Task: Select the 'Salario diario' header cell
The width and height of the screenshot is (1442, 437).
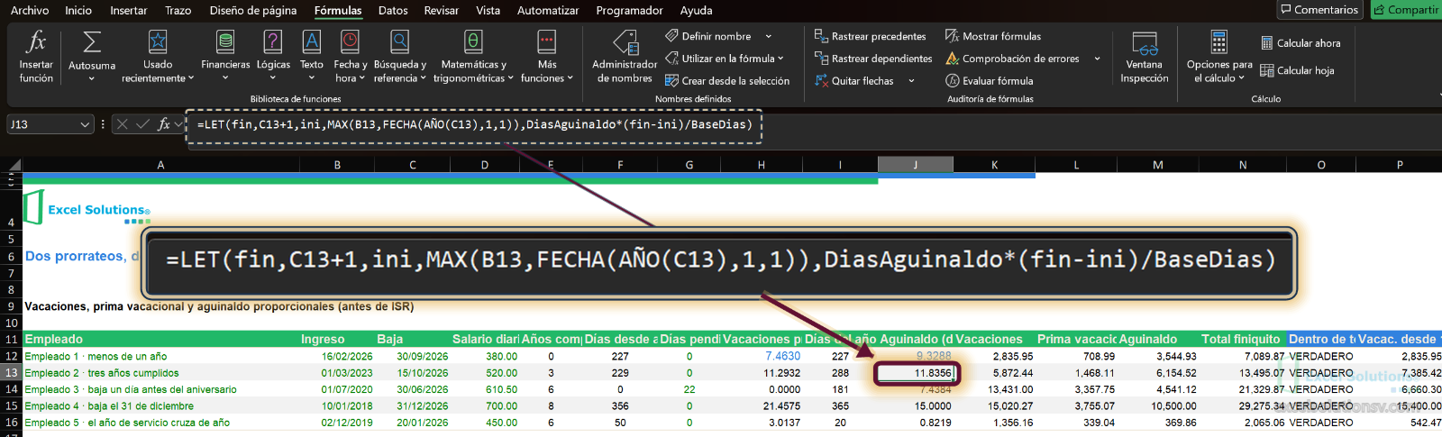Action: pyautogui.click(x=485, y=339)
